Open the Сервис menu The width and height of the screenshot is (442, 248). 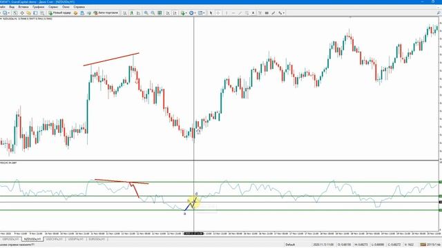53,7
